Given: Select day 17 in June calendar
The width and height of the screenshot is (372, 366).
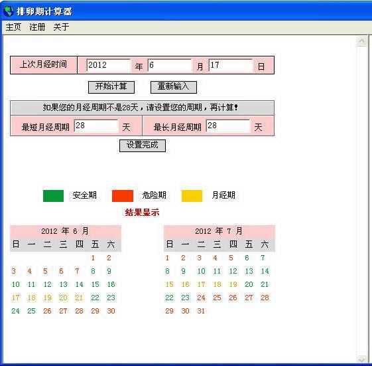Looking at the screenshot, I should [x=16, y=298].
